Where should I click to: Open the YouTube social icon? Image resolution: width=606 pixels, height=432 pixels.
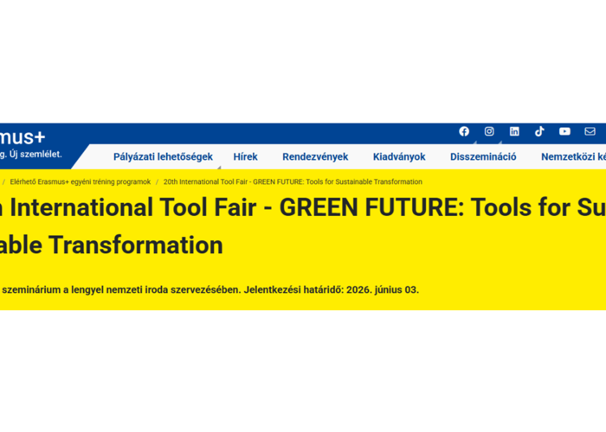pyautogui.click(x=564, y=131)
